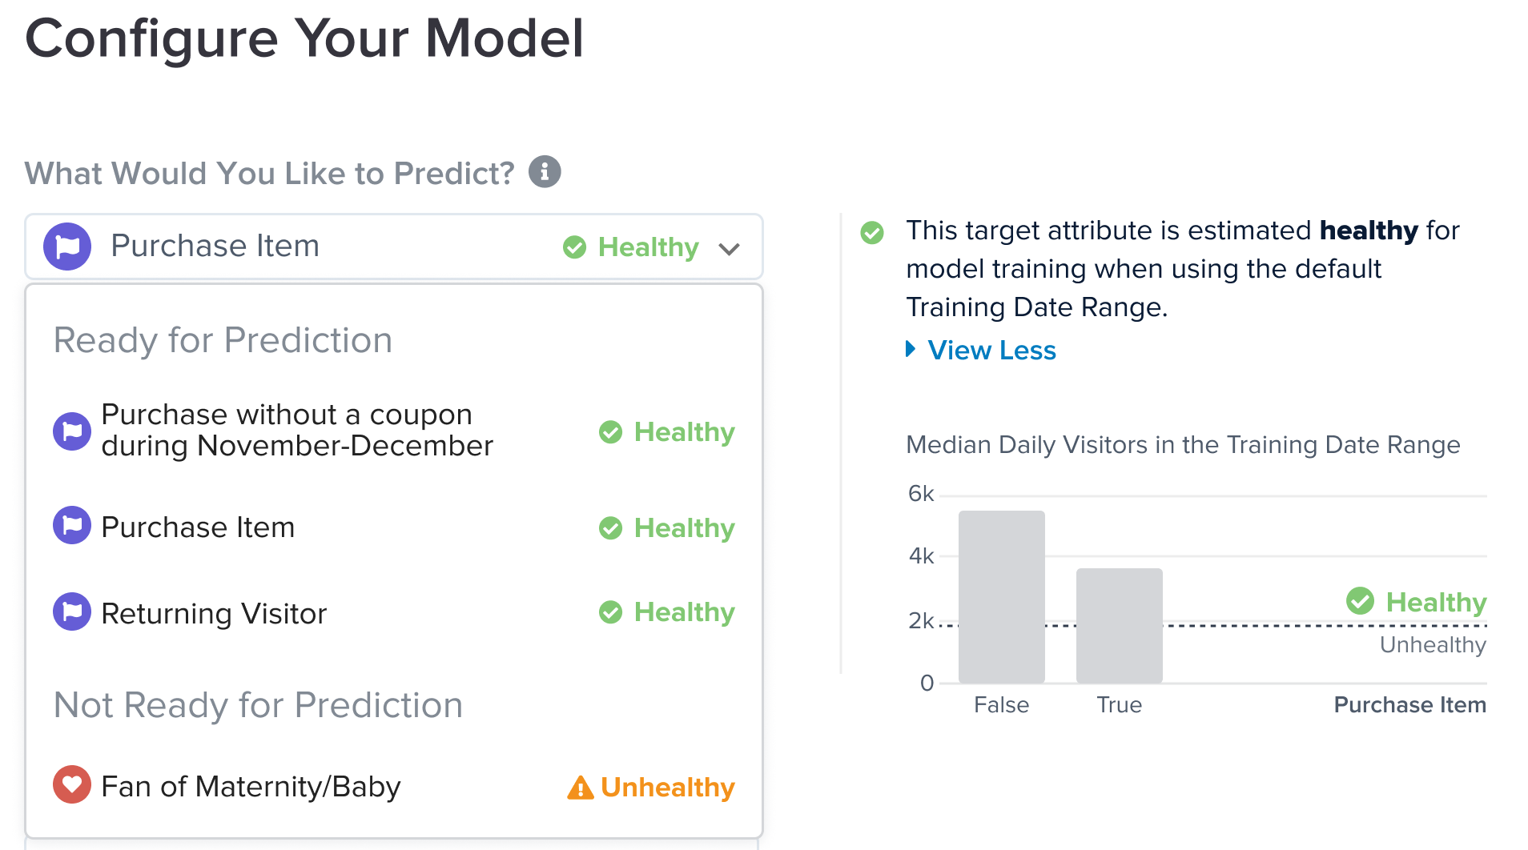This screenshot has height=850, width=1528.
Task: Click the View Less link
Action: (x=991, y=351)
